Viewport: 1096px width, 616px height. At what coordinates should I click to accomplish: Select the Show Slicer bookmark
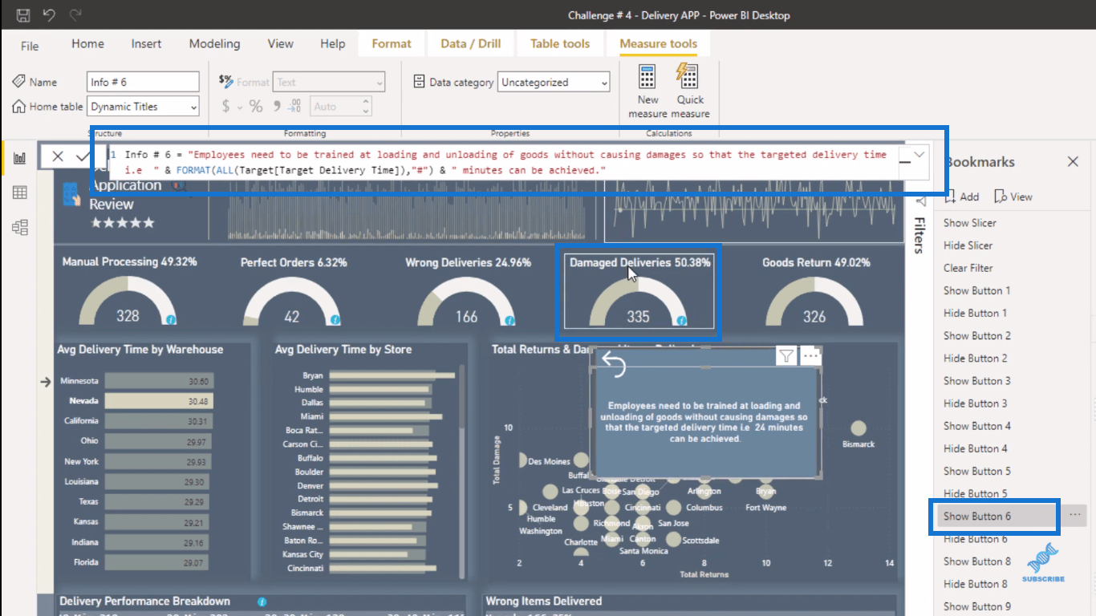[969, 223]
